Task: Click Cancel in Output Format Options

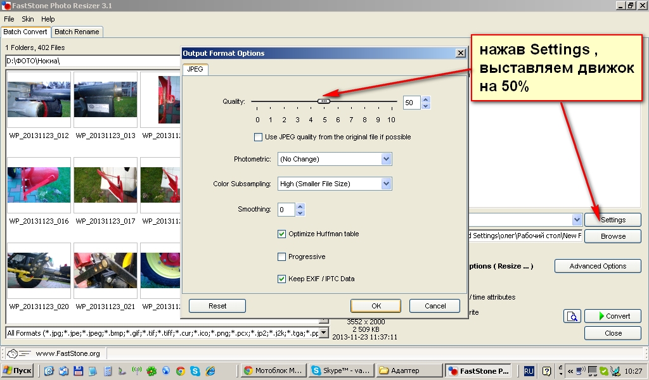Action: point(435,306)
